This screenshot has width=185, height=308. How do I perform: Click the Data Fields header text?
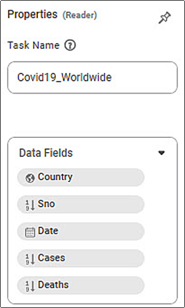click(46, 153)
